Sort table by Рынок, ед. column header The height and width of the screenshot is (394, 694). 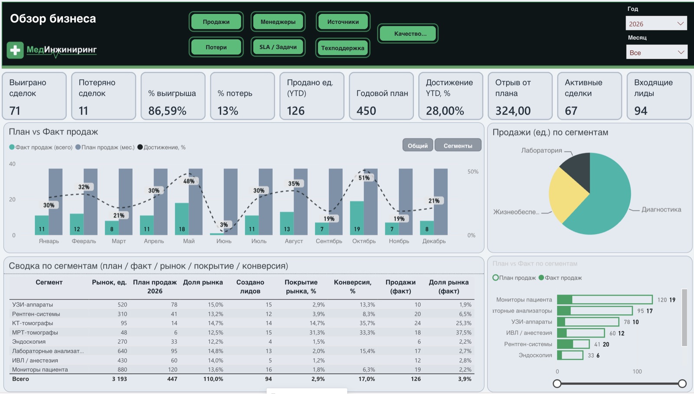tap(109, 282)
